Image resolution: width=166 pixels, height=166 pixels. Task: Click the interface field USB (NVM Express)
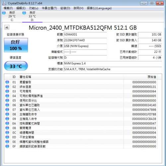(85, 46)
